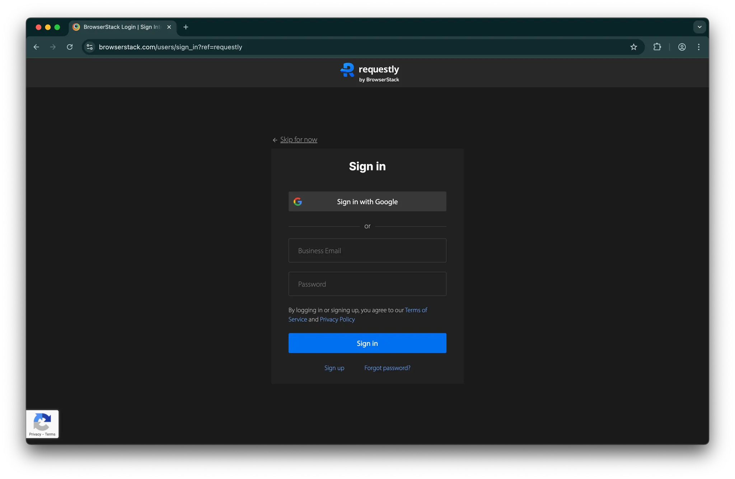Close the BrowserStack Login tab
The image size is (735, 479).
[x=169, y=27]
